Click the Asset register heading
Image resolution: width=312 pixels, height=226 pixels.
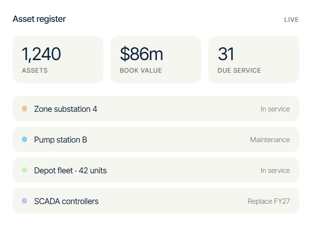coord(39,19)
